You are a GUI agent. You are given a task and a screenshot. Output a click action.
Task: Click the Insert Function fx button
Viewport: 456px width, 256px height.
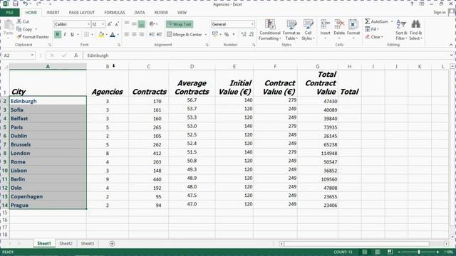pos(76,55)
